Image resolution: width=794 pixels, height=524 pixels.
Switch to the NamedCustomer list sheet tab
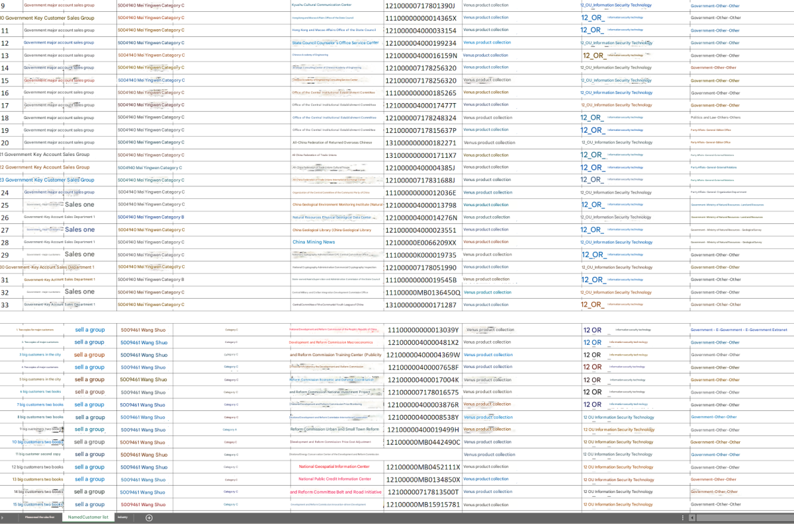click(87, 517)
